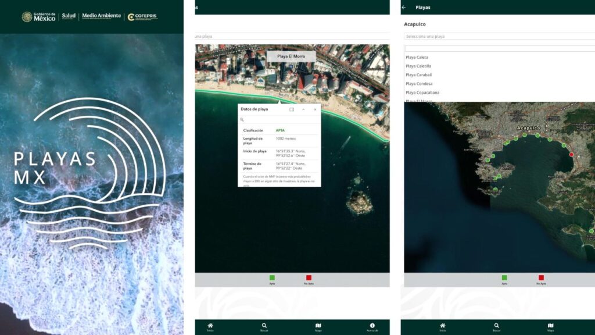This screenshot has width=595, height=335.
Task: Open Buscar tab in Acapulco screen bottom bar
Action: pos(496,327)
